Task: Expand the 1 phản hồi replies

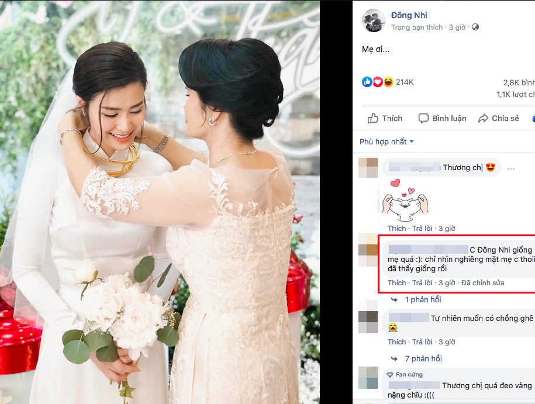Action: (423, 299)
